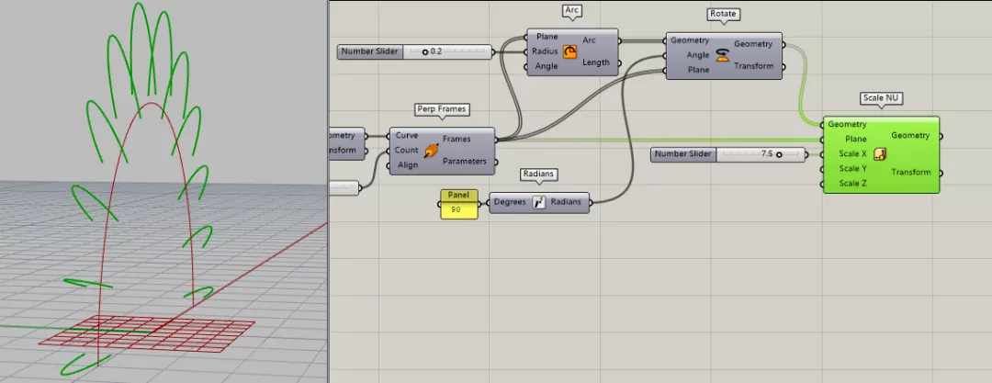Click the Arc component icon

tap(570, 52)
